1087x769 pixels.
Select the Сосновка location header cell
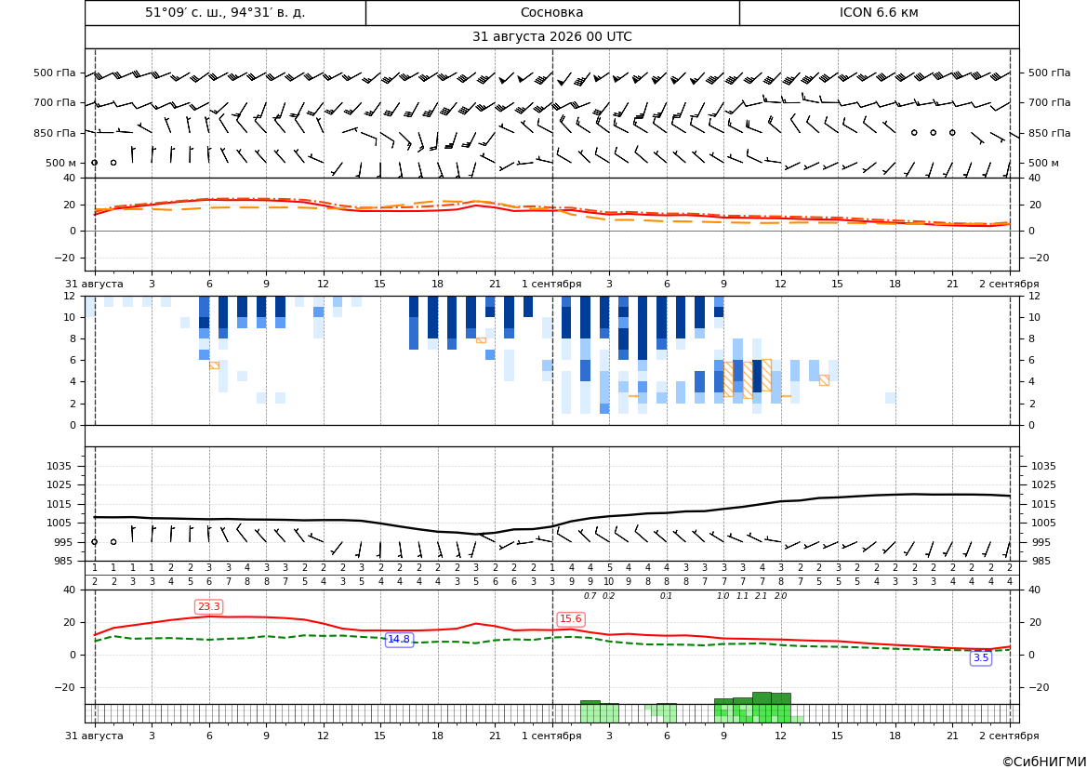552,12
